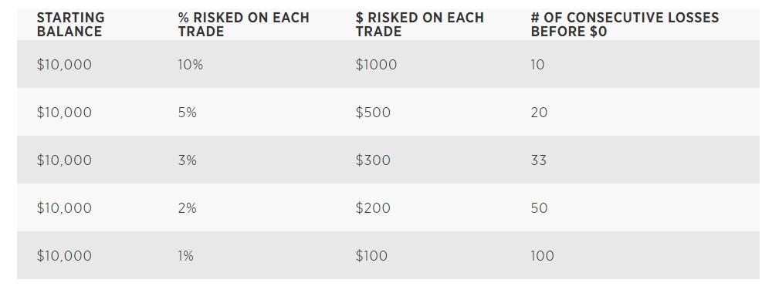Select the 2% risk cell
This screenshot has height=293, width=772.
pyautogui.click(x=187, y=208)
